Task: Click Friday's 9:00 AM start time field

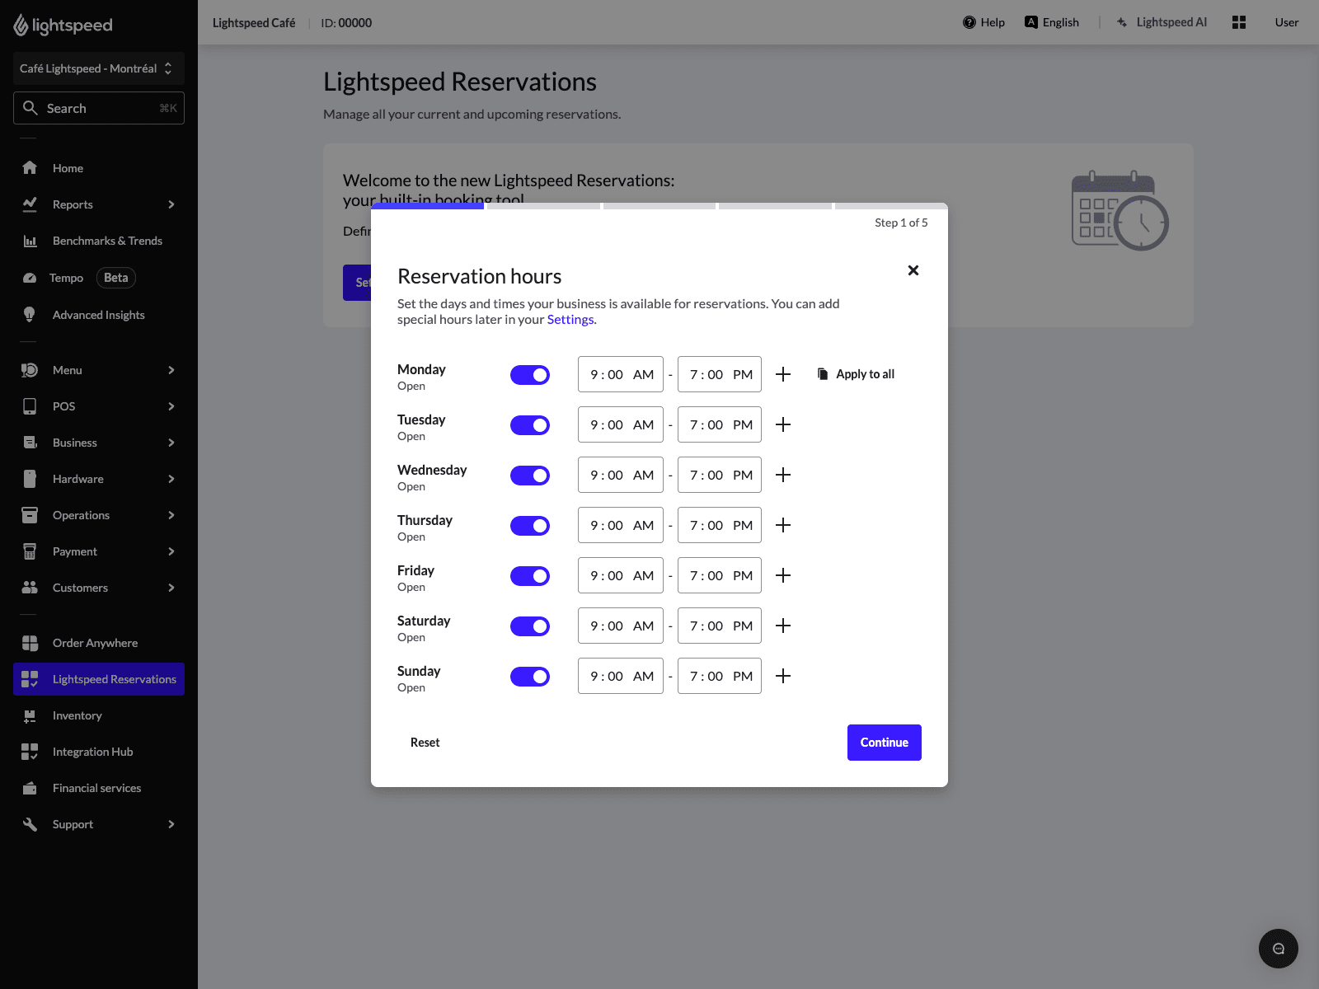Action: tap(620, 575)
